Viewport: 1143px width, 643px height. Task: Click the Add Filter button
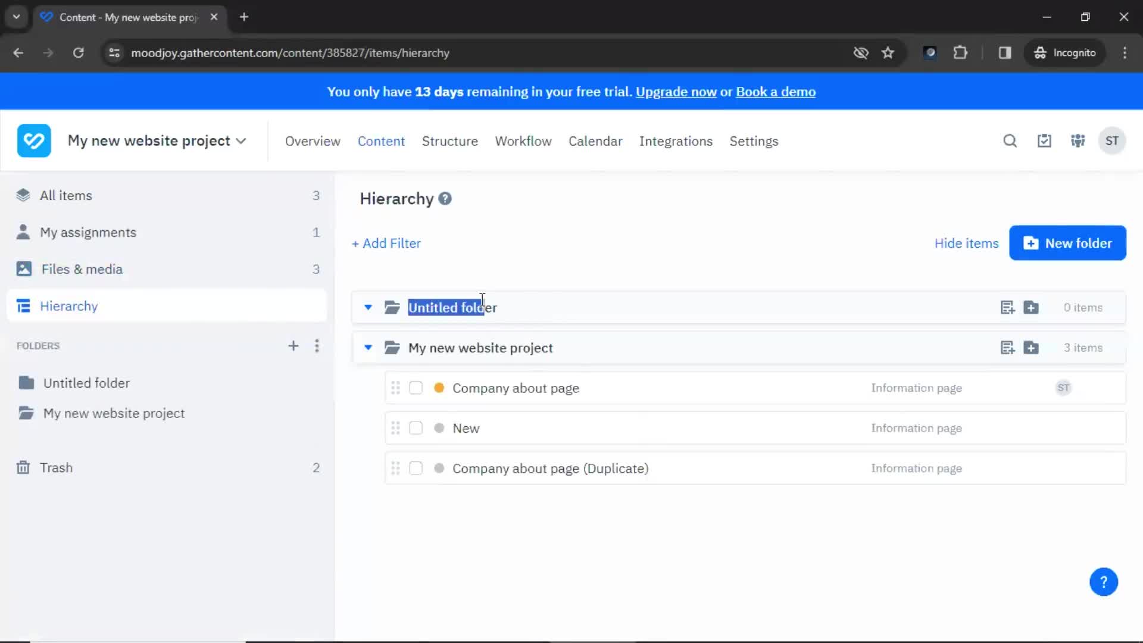[385, 244]
